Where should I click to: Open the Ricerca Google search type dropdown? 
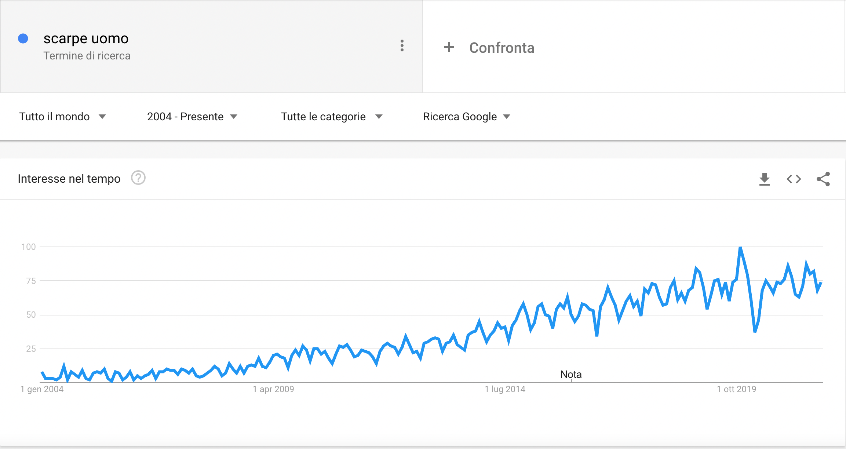[467, 117]
